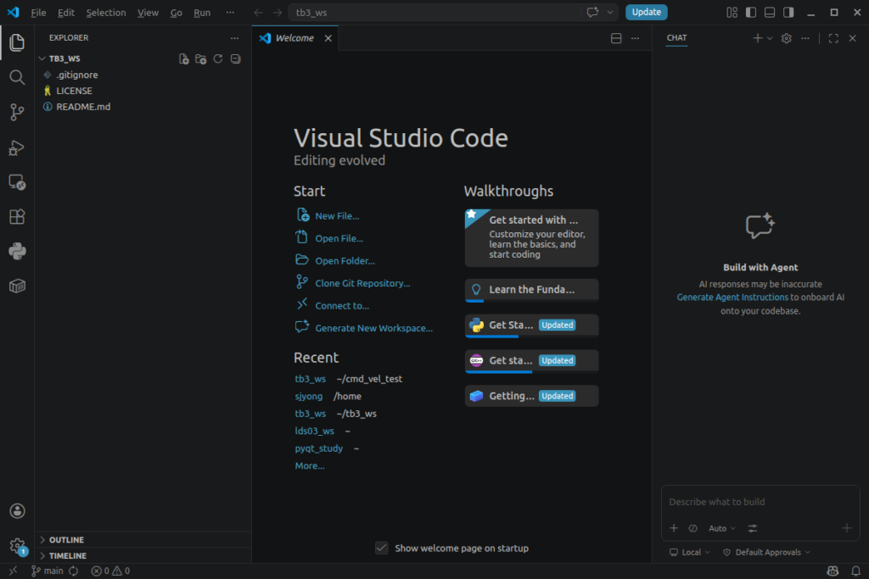Toggle primary side bar visibility

(x=751, y=12)
